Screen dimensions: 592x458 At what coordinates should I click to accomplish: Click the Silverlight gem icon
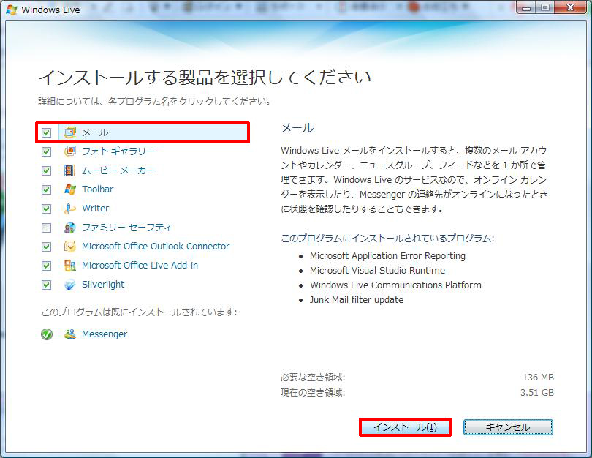pos(69,285)
